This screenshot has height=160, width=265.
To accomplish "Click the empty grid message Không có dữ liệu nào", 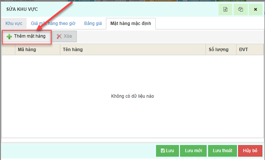I will click(132, 96).
